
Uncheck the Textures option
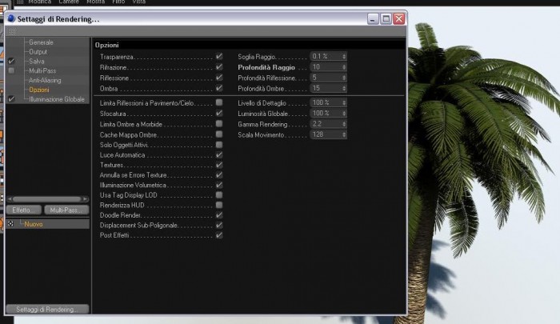[219, 165]
